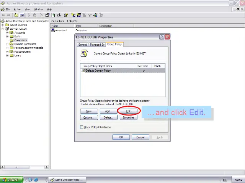Click the Add to group toolbar icon
The width and height of the screenshot is (245, 183).
[101, 15]
